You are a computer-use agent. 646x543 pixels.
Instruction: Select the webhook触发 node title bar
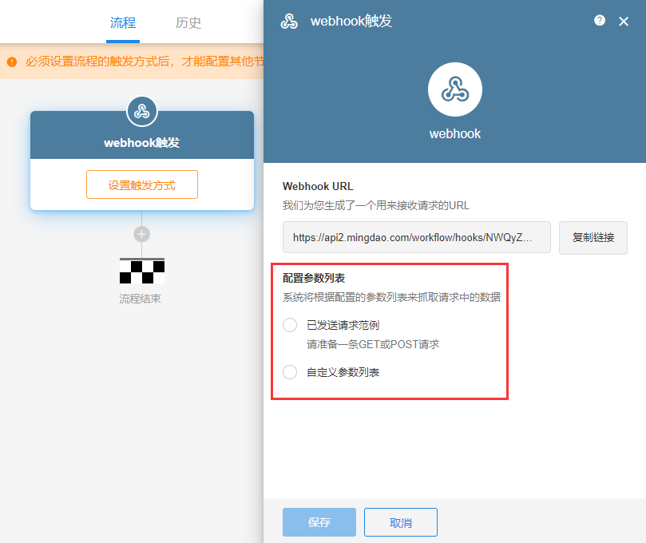click(142, 143)
